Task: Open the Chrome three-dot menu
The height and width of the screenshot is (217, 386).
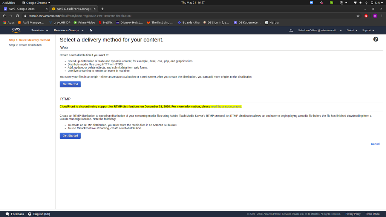Action: (x=381, y=16)
